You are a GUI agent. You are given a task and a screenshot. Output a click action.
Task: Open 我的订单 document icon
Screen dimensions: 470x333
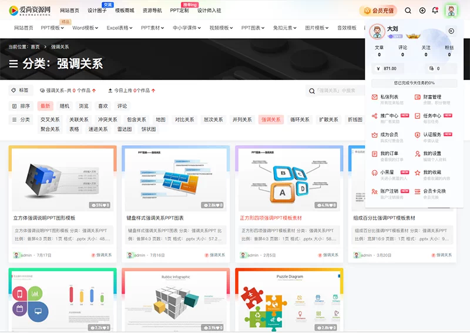coord(374,154)
